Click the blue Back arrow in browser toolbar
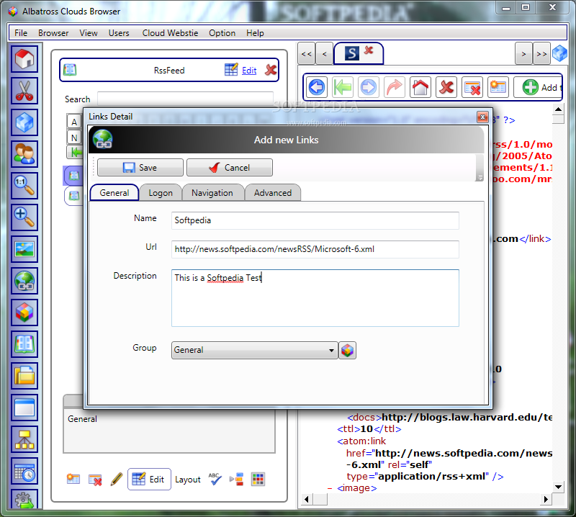This screenshot has height=517, width=576. [317, 87]
